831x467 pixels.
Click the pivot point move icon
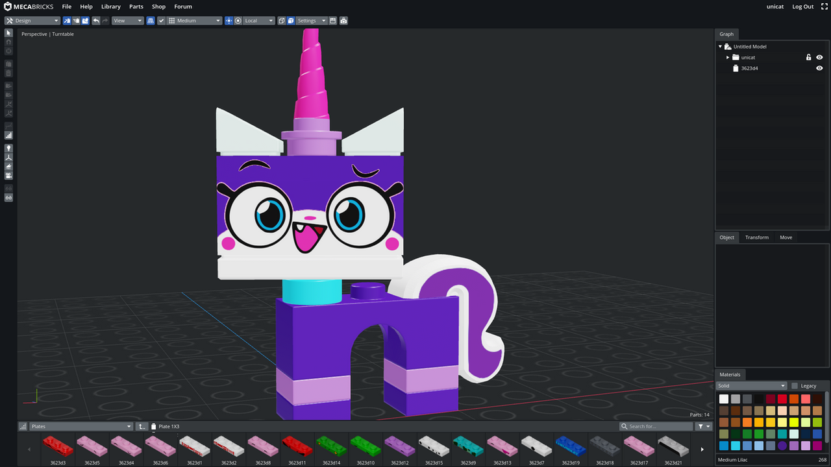tap(229, 21)
